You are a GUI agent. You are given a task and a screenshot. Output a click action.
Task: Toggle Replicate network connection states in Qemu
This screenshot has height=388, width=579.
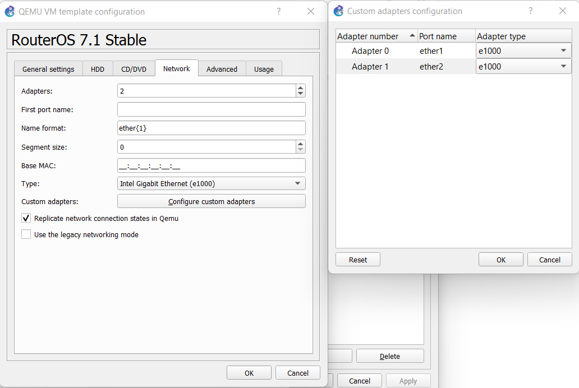click(26, 218)
